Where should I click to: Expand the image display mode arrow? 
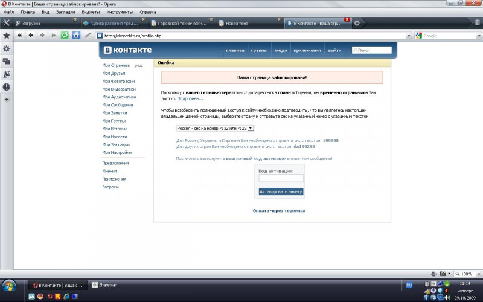coord(449,274)
